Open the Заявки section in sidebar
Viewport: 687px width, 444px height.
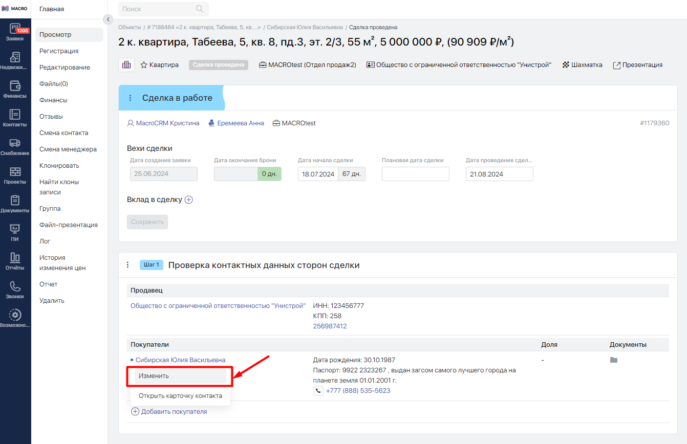[15, 32]
